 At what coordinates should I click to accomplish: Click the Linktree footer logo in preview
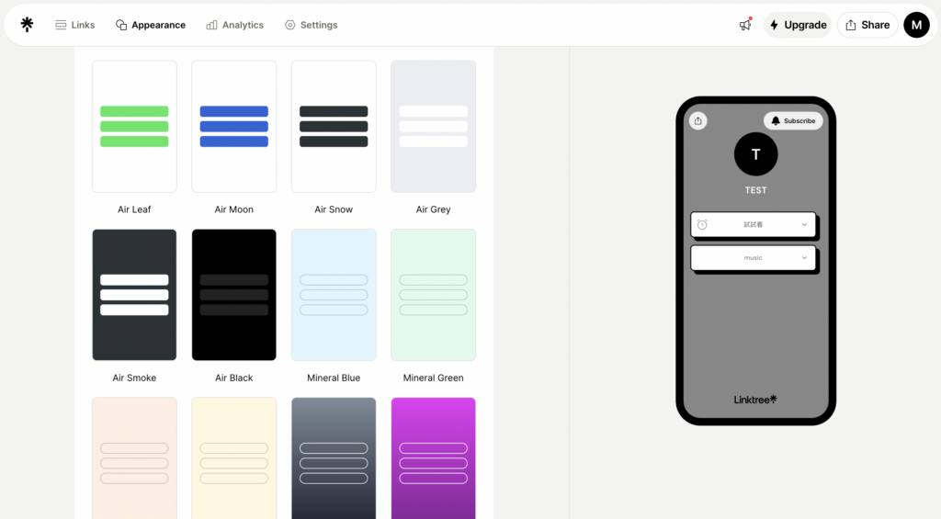tap(755, 400)
